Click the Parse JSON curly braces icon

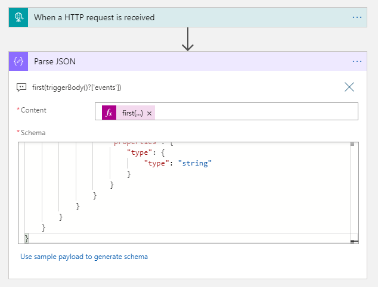pos(18,61)
